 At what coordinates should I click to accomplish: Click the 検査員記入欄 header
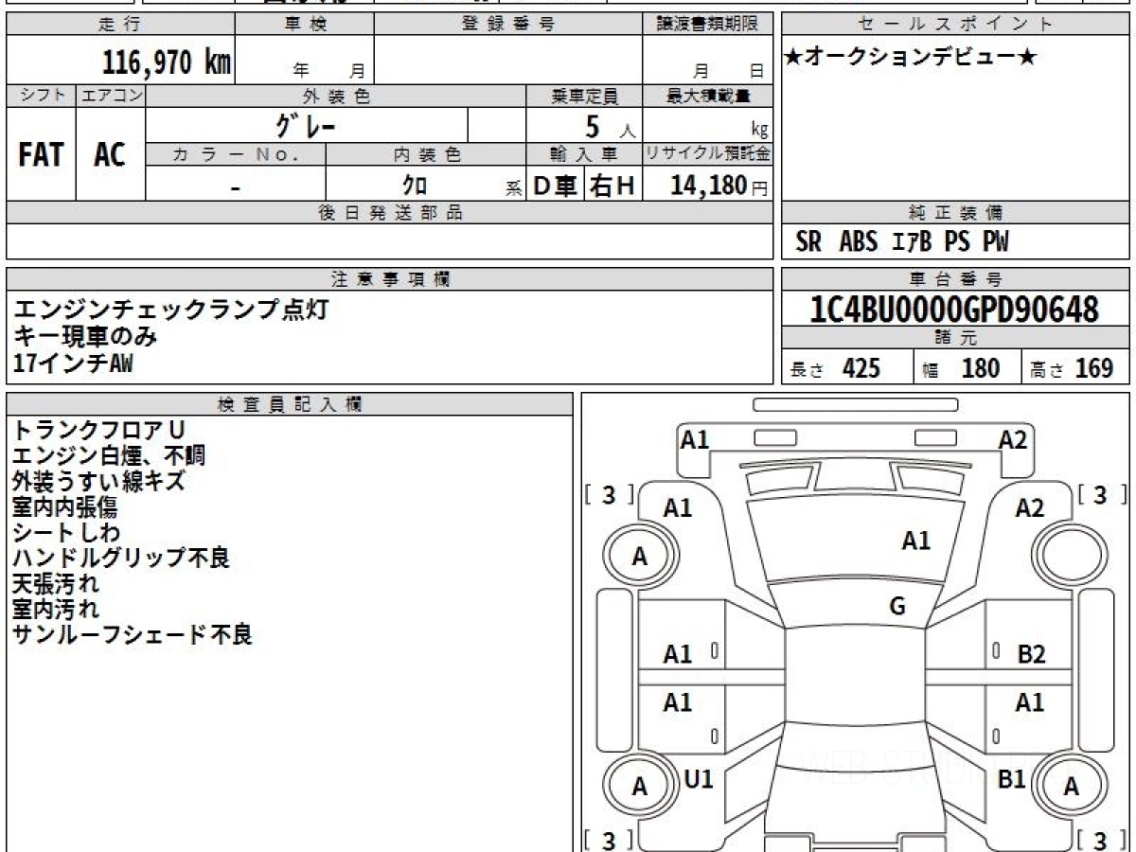(290, 403)
